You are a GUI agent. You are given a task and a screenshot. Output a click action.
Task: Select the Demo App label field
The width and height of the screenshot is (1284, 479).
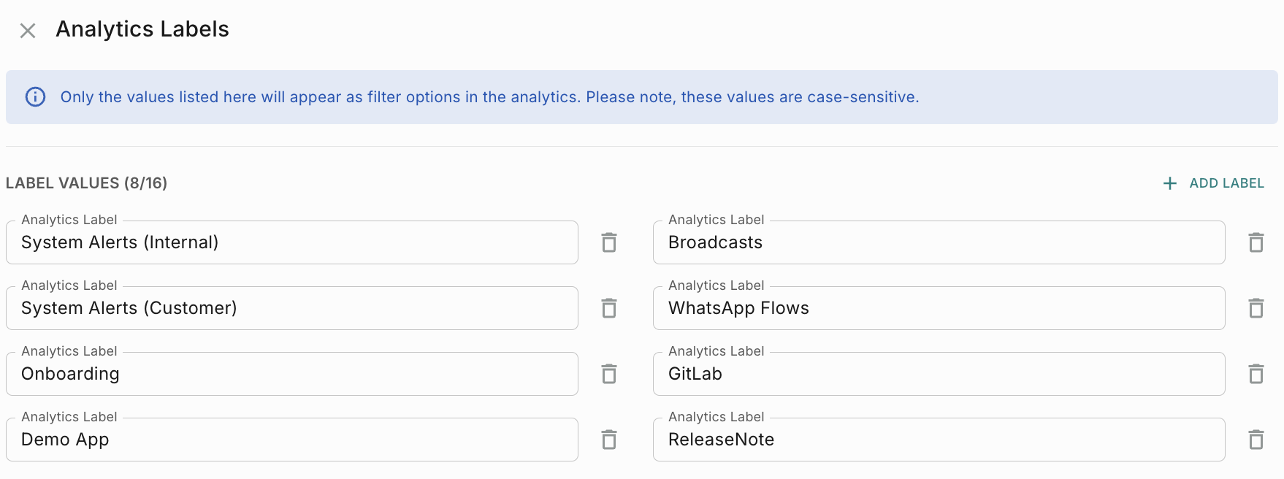click(292, 440)
